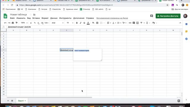190x107 pixels.
Task: Open text rotation dropdown
Action: (x=124, y=23)
